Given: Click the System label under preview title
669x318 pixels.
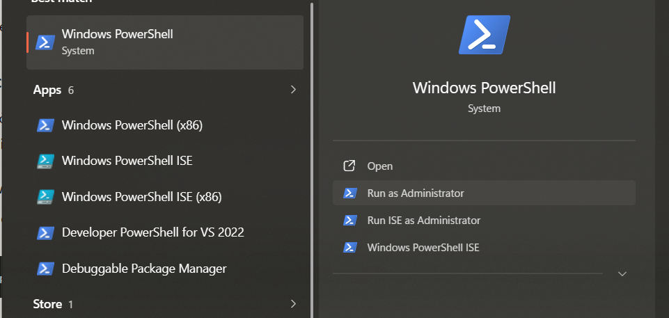Looking at the screenshot, I should point(485,109).
